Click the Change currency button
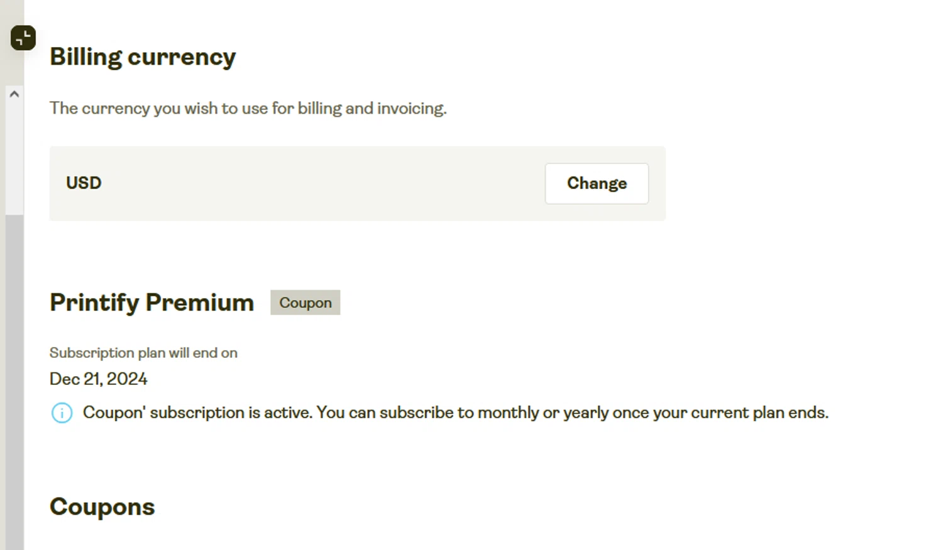This screenshot has width=943, height=550. pos(597,183)
